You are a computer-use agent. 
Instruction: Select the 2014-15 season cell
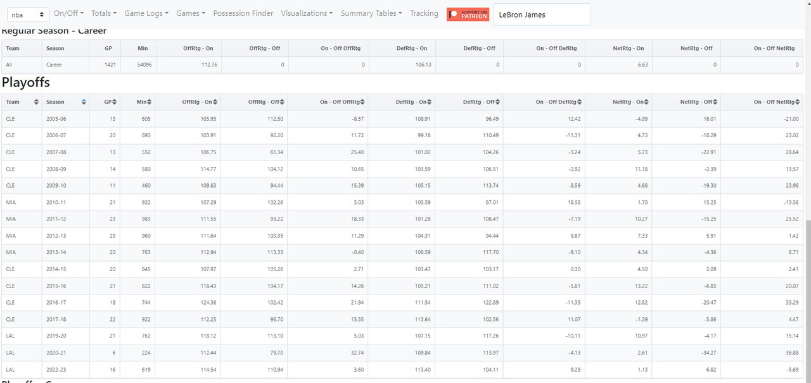click(x=65, y=269)
